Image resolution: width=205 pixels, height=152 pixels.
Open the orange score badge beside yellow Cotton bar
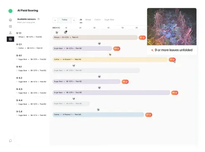coord(172,60)
